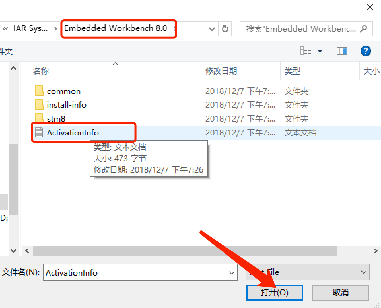
Task: Toggle the preview pane icon
Action: click(342, 51)
